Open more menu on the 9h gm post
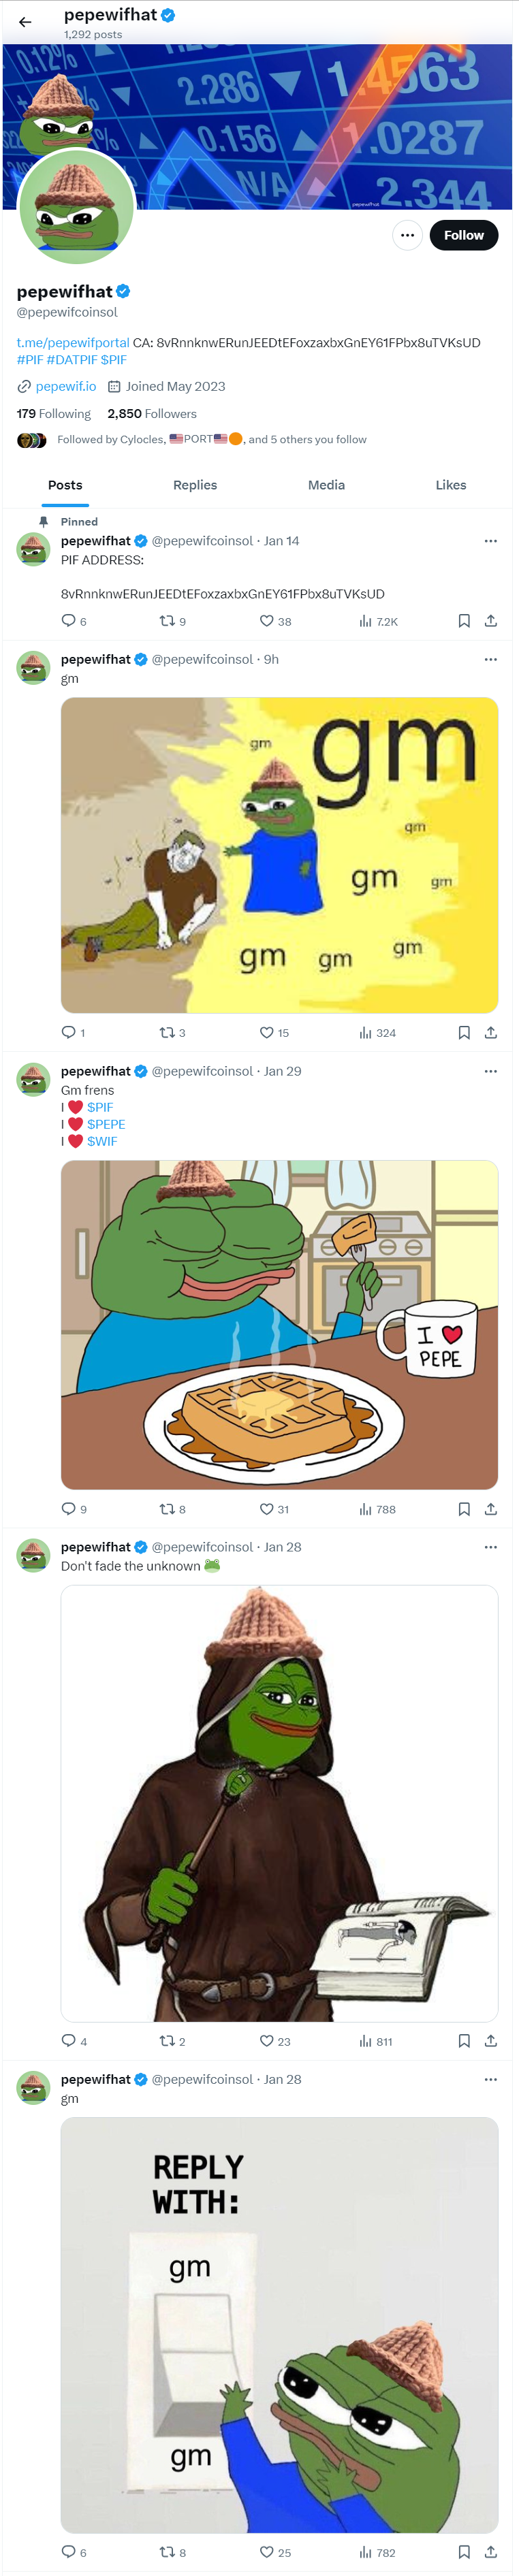 pos(490,659)
